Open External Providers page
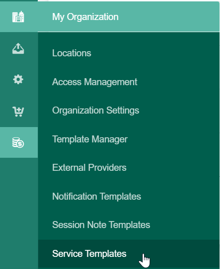 pyautogui.click(x=89, y=168)
